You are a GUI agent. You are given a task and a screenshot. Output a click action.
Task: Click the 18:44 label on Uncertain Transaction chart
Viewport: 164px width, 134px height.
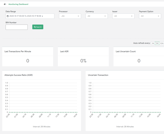point(159,115)
